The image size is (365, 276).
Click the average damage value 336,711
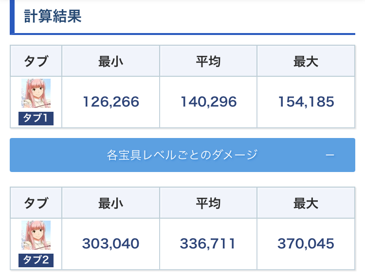pyautogui.click(x=208, y=243)
